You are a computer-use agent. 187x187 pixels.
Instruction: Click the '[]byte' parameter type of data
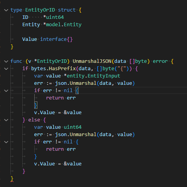[138, 61]
